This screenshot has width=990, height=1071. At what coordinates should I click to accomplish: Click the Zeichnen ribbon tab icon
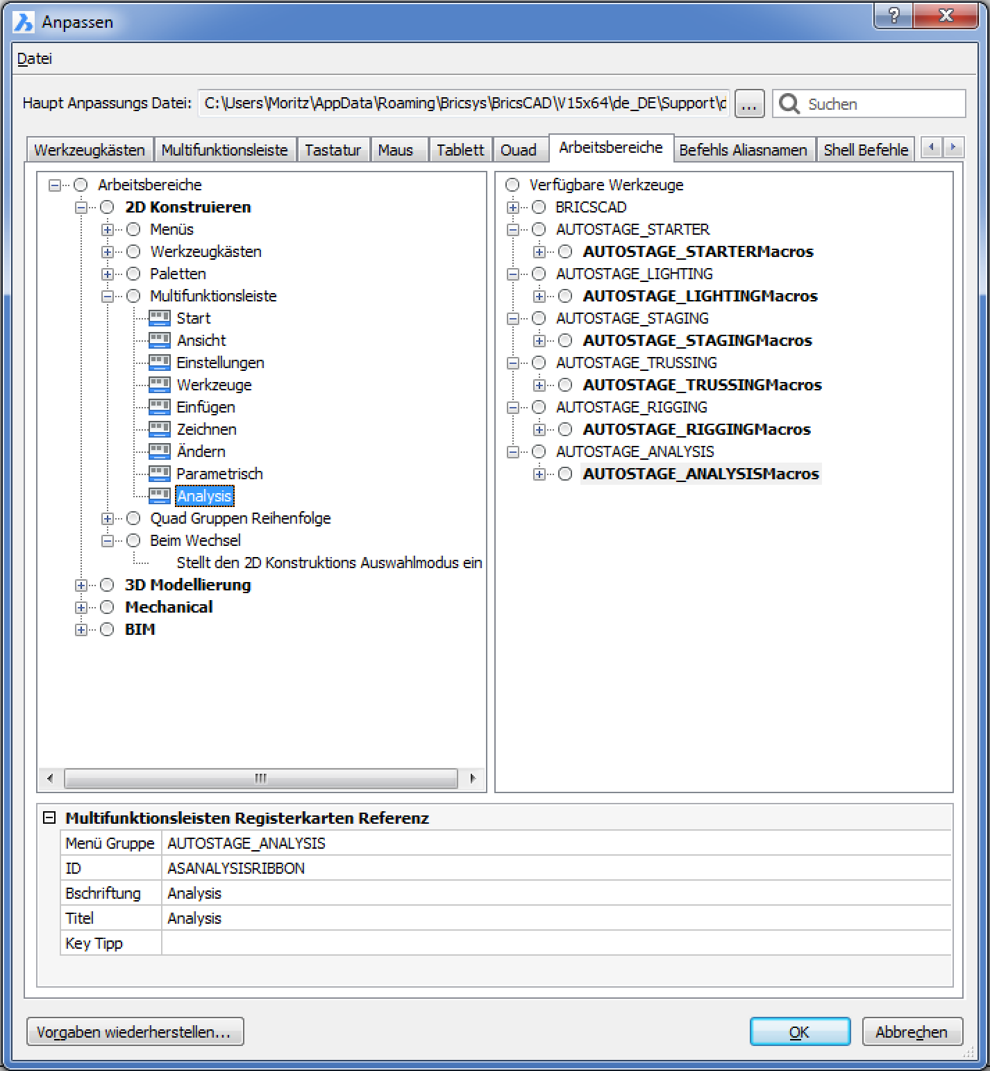click(x=159, y=429)
